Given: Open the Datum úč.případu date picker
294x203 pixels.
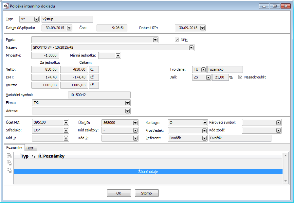Looking at the screenshot, I should point(69,28).
